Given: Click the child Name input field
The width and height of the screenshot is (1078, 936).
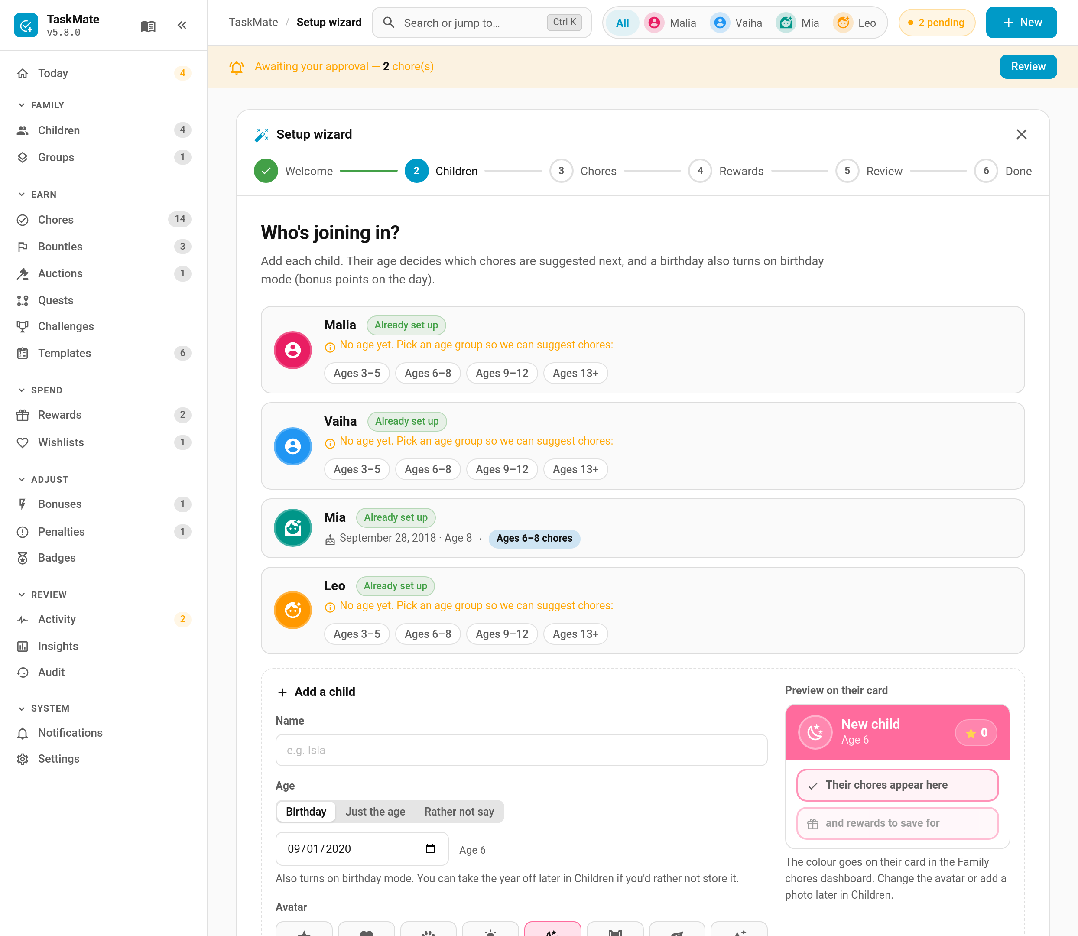Looking at the screenshot, I should [521, 750].
